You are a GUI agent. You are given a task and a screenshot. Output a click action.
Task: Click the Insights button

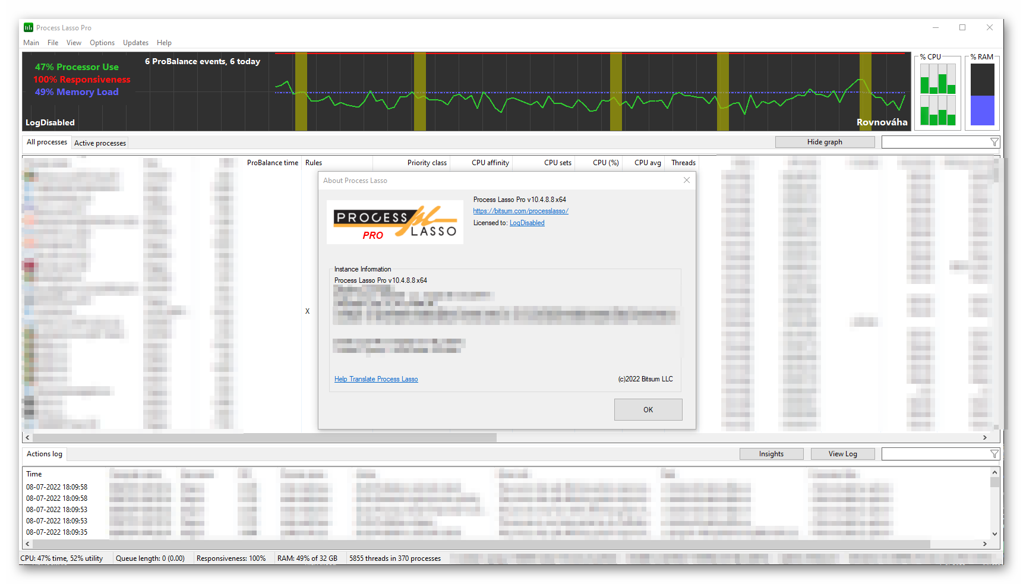tap(771, 454)
